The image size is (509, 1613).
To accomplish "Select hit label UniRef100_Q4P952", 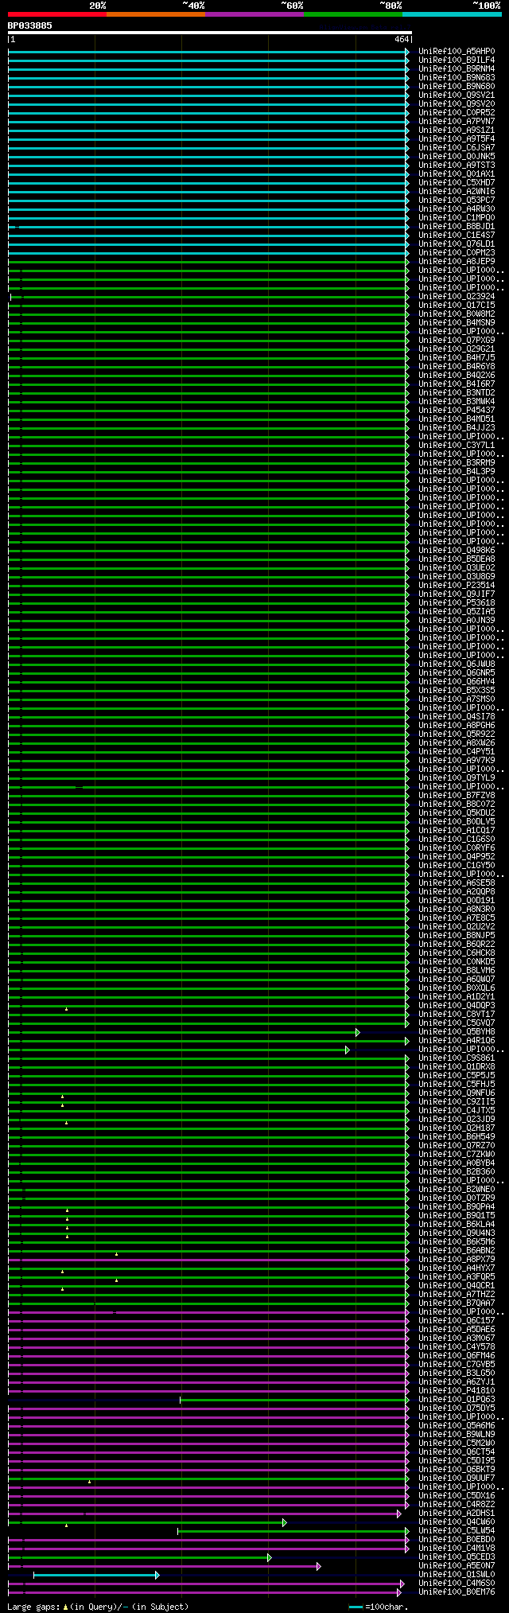I will click(x=457, y=857).
